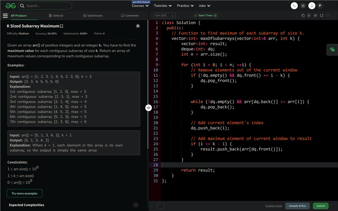This screenshot has width=338, height=211.
Task: Open the profile avatar P
Action: click(320, 6)
